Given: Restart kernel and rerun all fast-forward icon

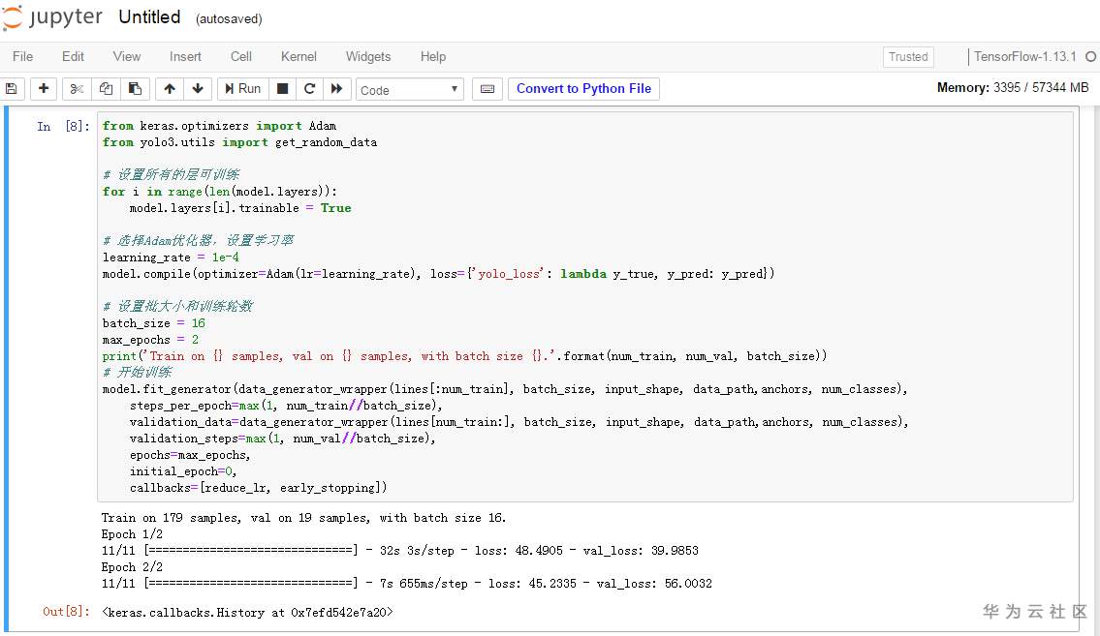Looking at the screenshot, I should 336,89.
